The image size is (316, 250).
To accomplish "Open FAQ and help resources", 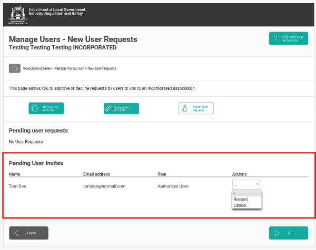I will coord(288,38).
